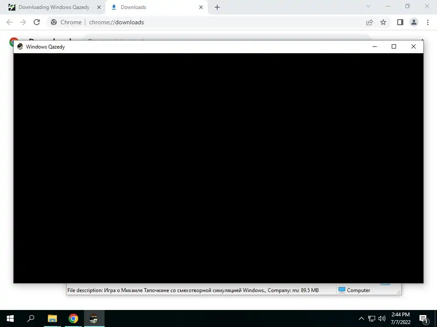The width and height of the screenshot is (437, 327).
Task: Close the Downloading Windows Qazedy tab
Action: coord(99,7)
